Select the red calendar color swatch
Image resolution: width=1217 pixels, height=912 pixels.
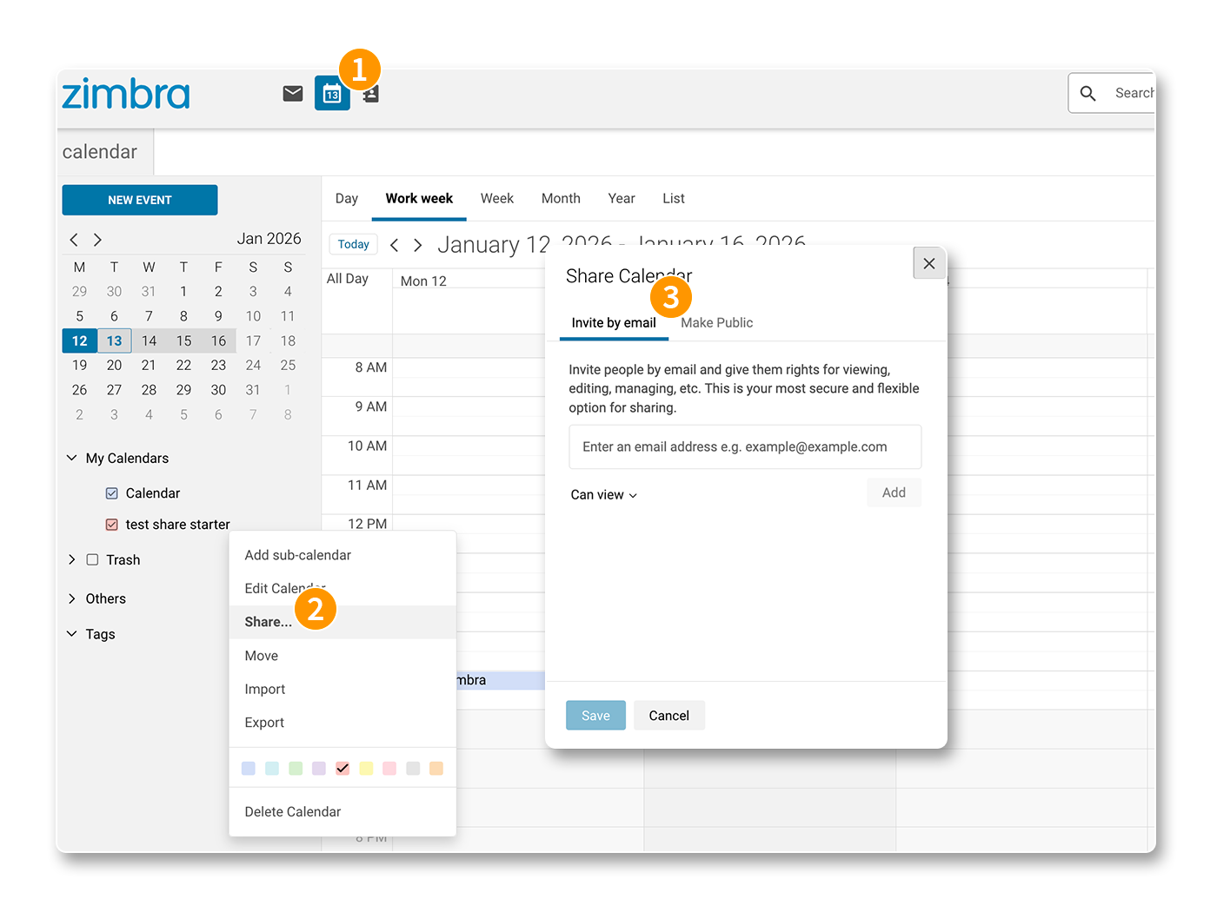[342, 768]
